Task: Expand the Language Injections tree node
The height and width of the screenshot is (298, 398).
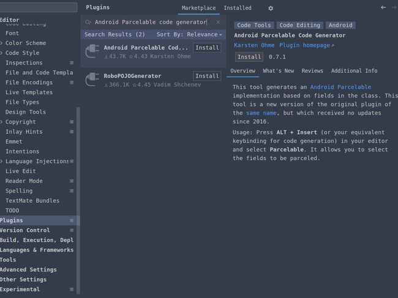Action: (1, 161)
